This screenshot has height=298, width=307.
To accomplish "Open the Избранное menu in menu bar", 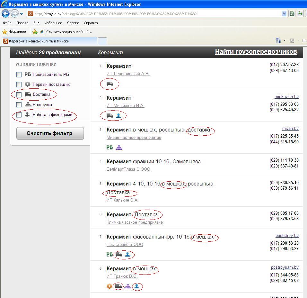I will (53, 23).
